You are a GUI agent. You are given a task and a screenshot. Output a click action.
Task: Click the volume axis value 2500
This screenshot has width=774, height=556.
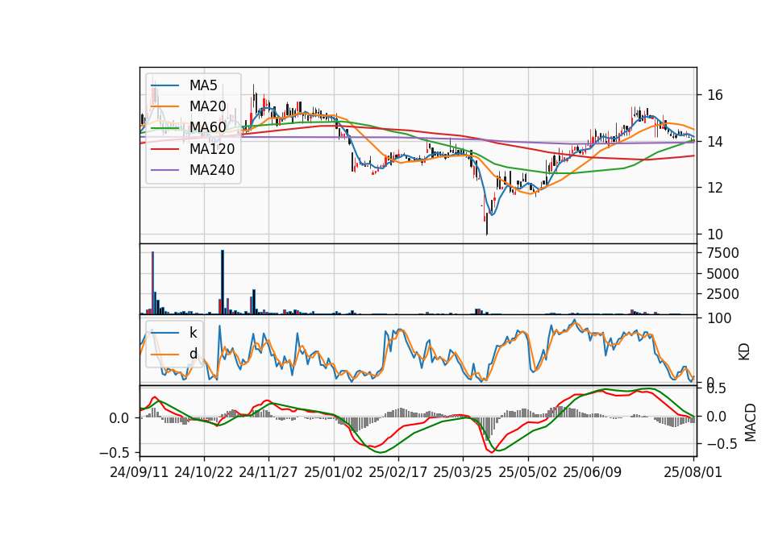pos(723,295)
